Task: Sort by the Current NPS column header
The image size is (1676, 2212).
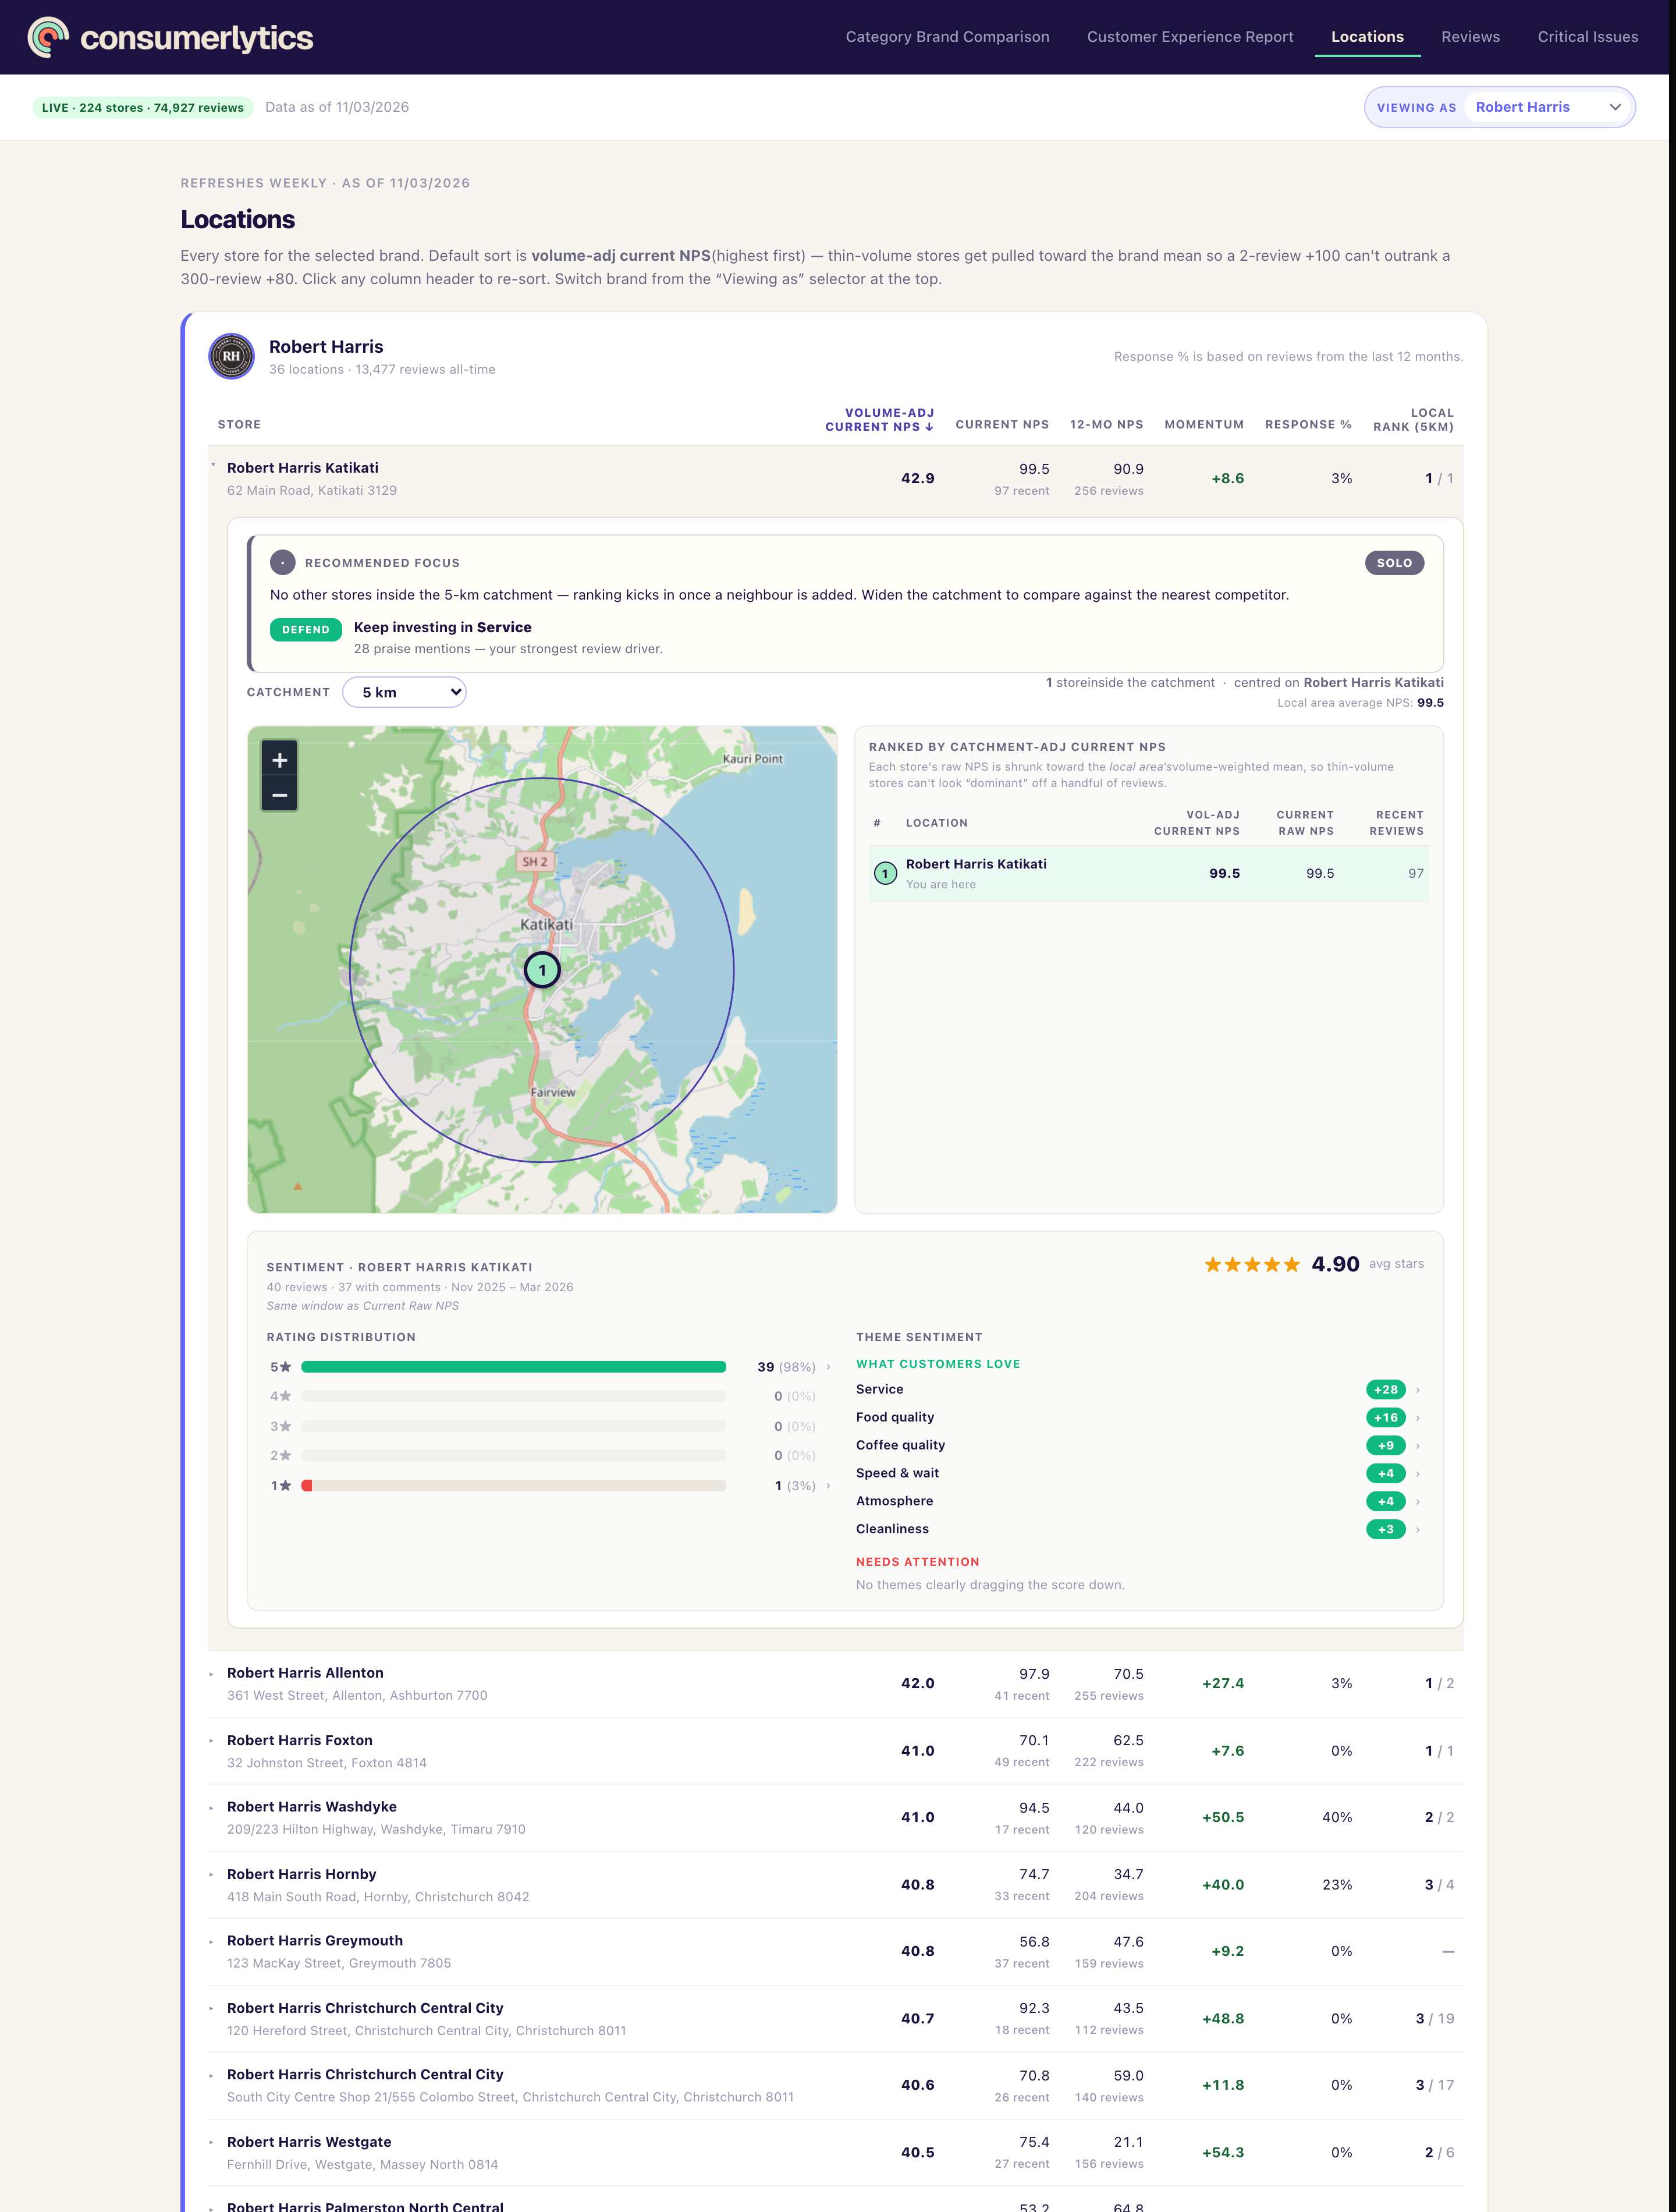Action: pos(1002,425)
